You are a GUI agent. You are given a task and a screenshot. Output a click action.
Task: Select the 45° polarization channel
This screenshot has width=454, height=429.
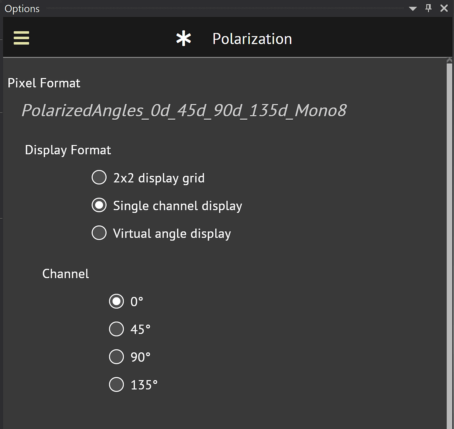(116, 329)
